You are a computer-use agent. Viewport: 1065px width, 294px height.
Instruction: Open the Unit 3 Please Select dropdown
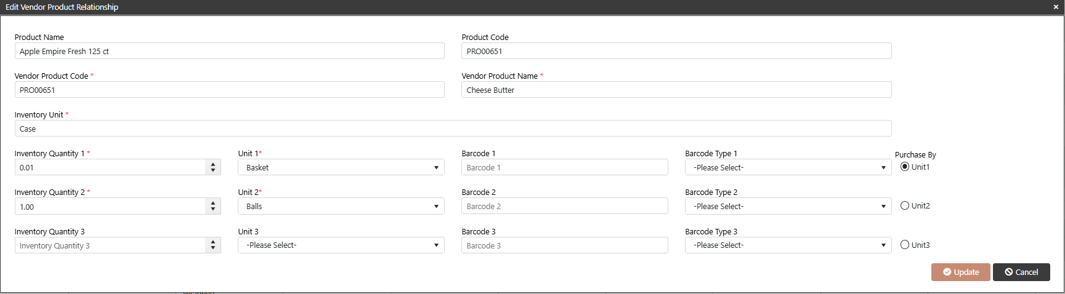pyautogui.click(x=341, y=245)
